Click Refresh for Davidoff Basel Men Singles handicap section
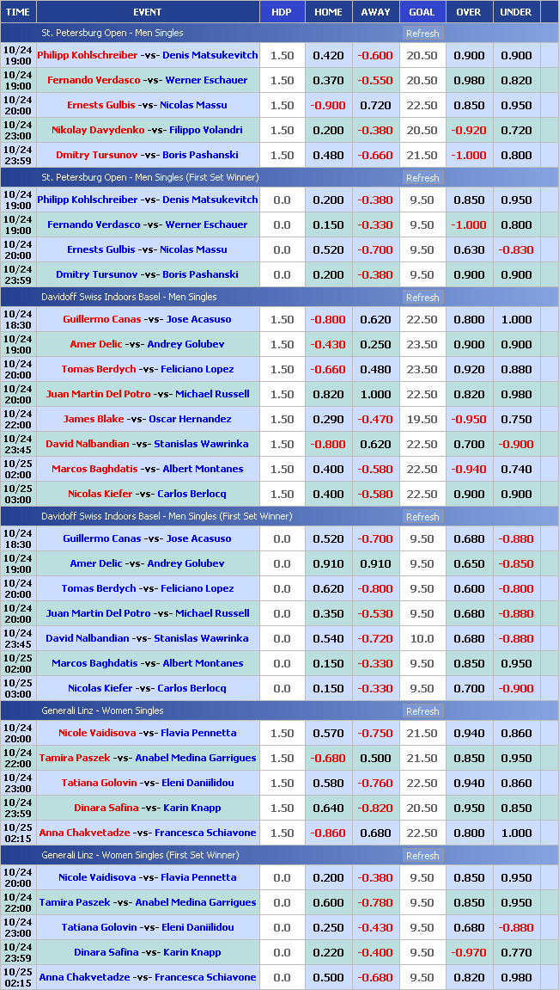 (422, 298)
